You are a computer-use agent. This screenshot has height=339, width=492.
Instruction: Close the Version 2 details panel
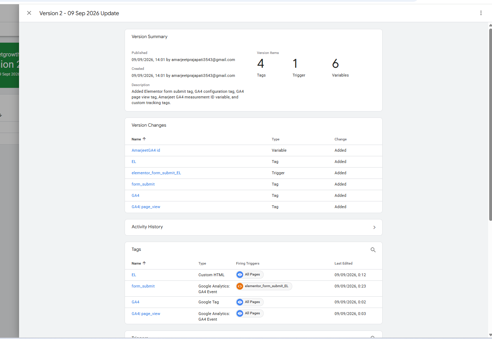click(29, 13)
